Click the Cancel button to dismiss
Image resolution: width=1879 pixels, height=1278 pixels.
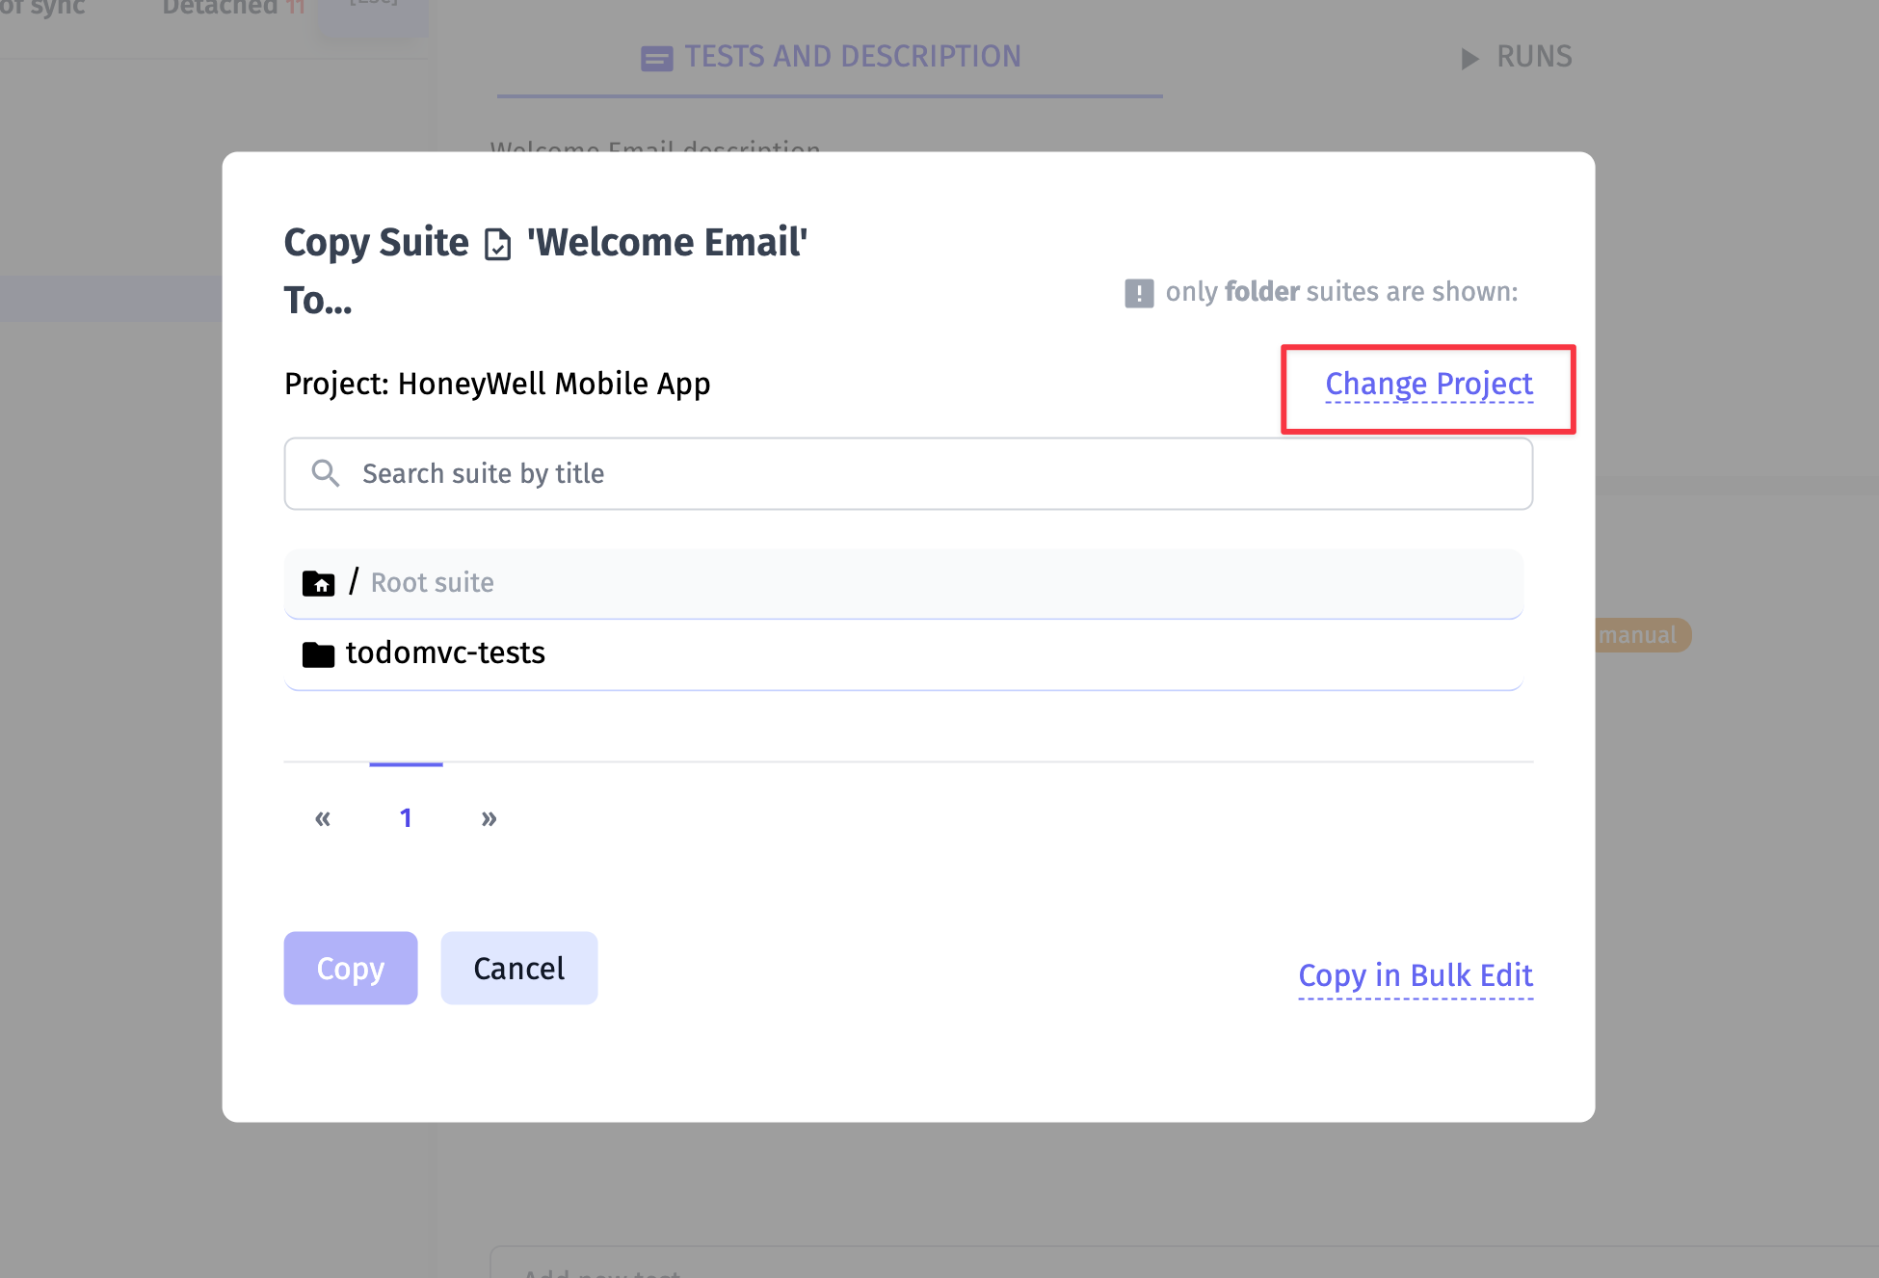(519, 967)
